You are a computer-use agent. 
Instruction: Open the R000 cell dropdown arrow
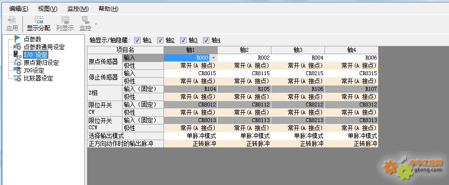(213, 58)
